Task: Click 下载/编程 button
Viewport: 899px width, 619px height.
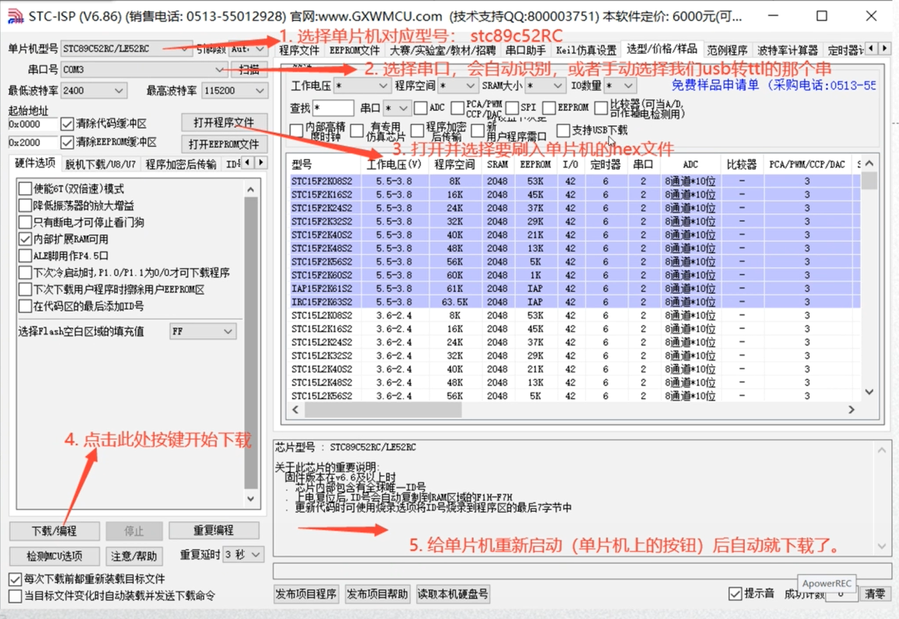Action: coord(54,531)
